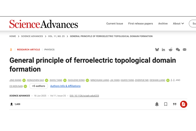Expand the About dropdown menu
The height and width of the screenshot is (131, 196).
point(178,24)
